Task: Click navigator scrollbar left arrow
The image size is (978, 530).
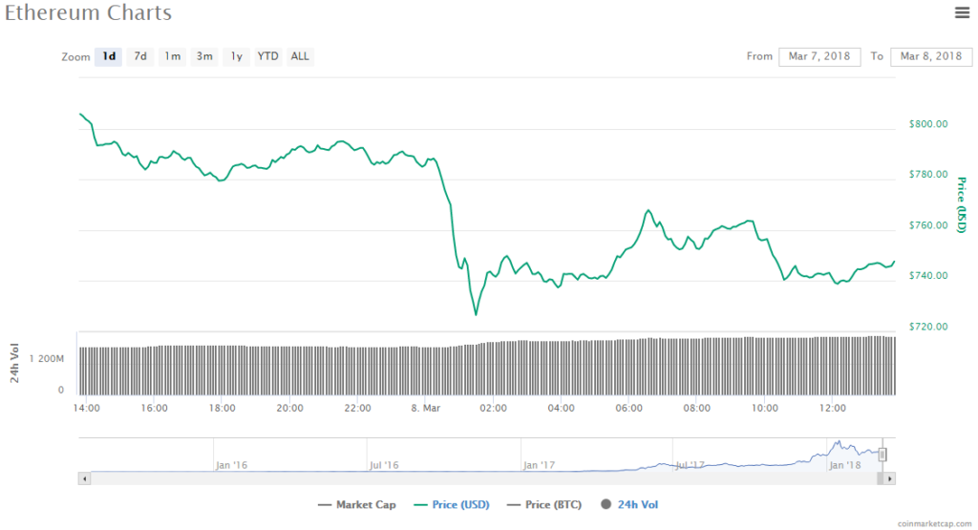Action: [85, 477]
